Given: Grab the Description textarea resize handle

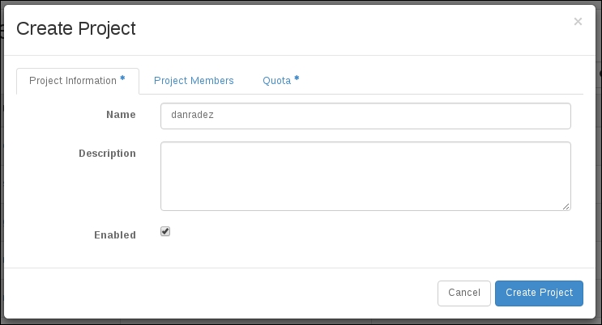Looking at the screenshot, I should (566, 206).
